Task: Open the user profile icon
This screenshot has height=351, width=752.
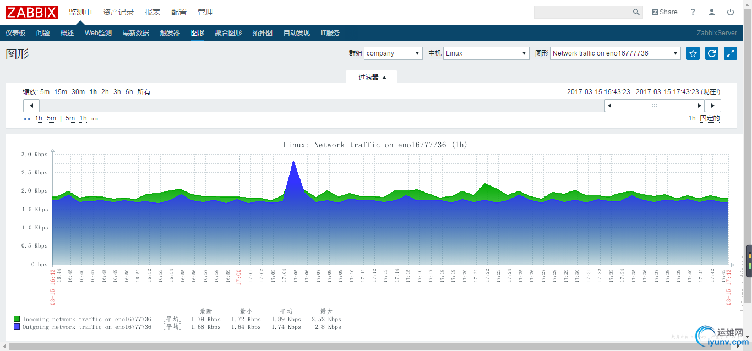Action: (712, 12)
